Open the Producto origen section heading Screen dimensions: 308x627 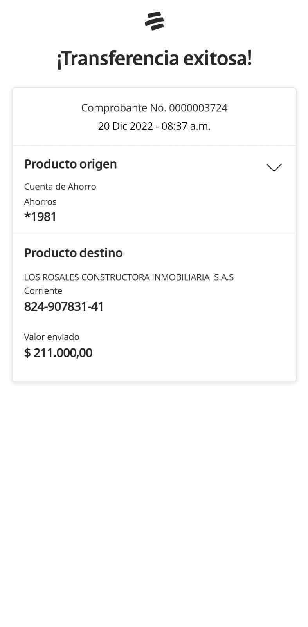(70, 164)
